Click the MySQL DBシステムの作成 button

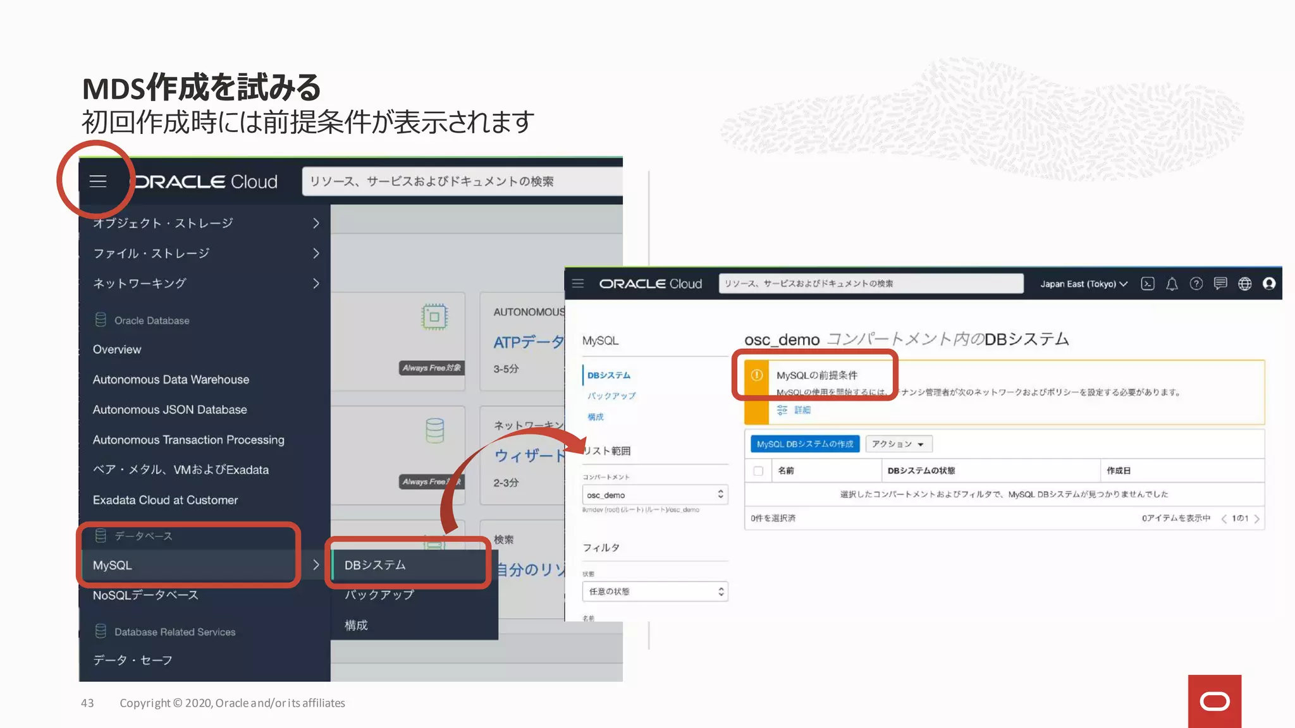[x=805, y=444]
